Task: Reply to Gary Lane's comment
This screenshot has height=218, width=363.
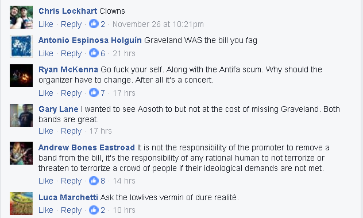Action: click(71, 131)
